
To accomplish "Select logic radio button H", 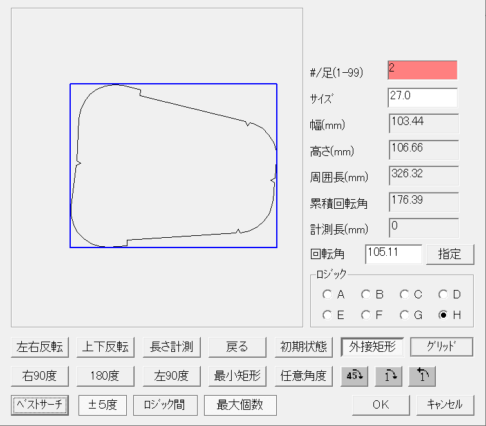I will [443, 315].
